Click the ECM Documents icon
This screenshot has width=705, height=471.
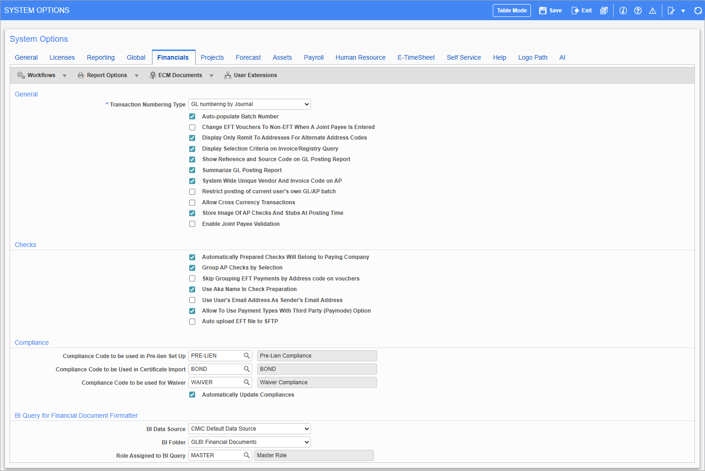(x=152, y=75)
